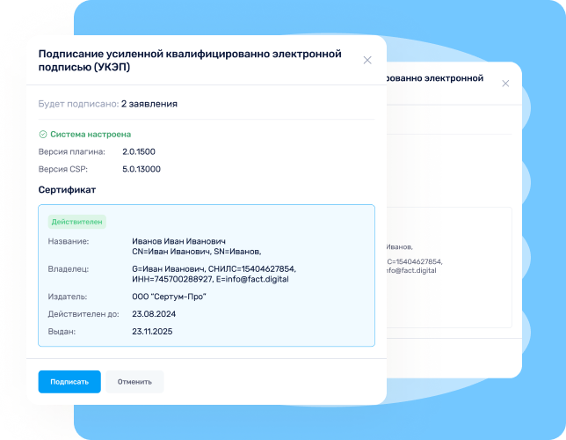Click the blue Подписать button

click(x=69, y=382)
